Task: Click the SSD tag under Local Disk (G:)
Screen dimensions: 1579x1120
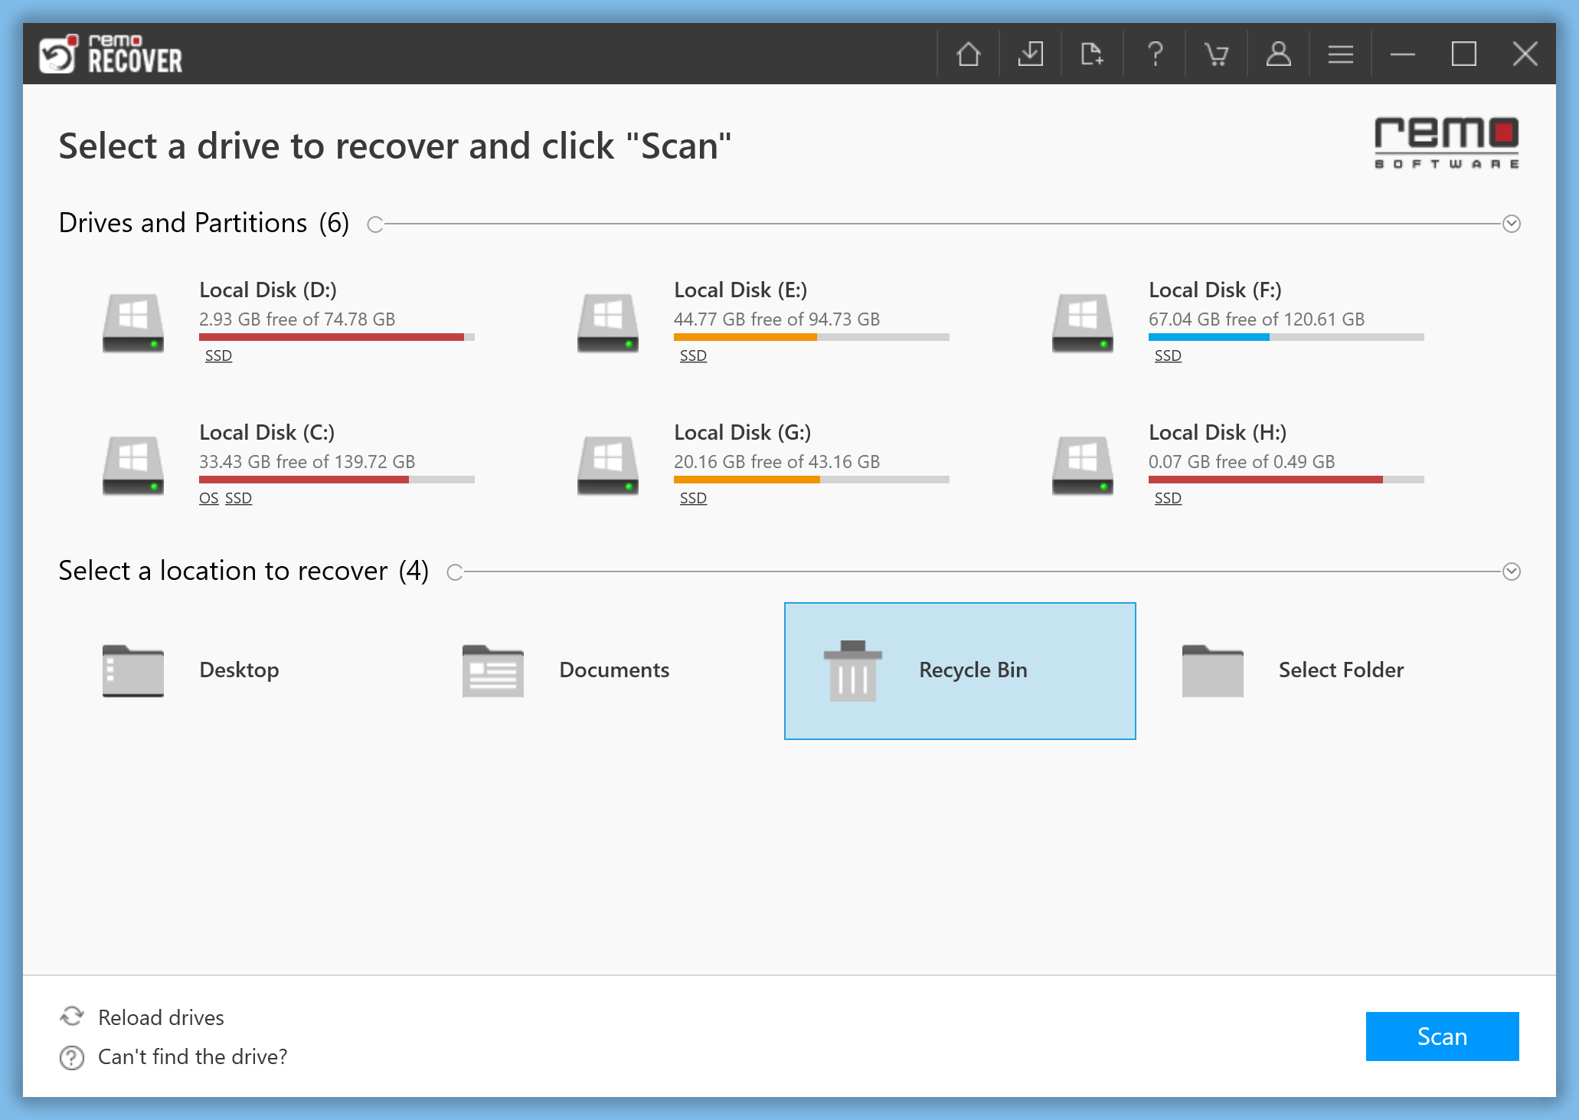Action: (x=693, y=498)
